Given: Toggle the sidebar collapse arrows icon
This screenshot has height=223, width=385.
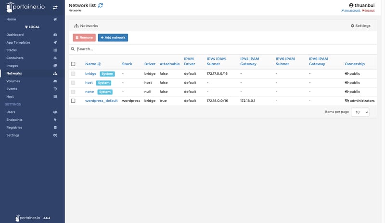Looking at the screenshot, I should coord(55,8).
